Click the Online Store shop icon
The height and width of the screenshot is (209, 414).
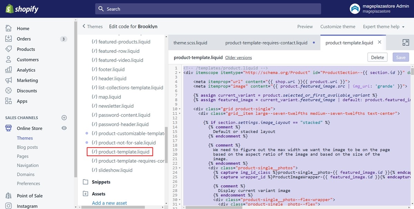pos(9,128)
